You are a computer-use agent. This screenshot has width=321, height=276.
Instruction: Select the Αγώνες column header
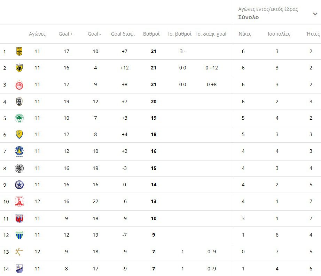tap(37, 34)
